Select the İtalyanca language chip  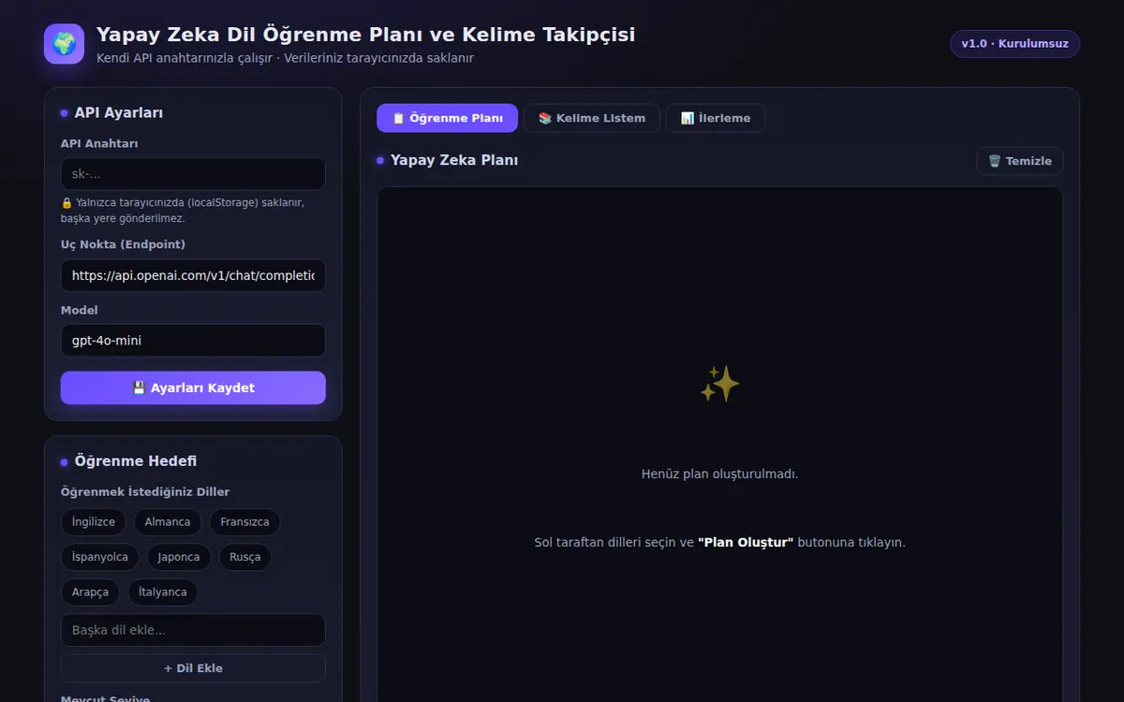(x=163, y=592)
